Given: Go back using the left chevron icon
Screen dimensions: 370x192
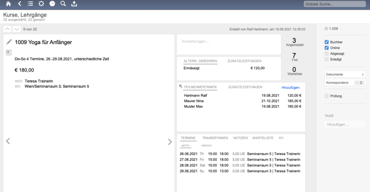Looking at the screenshot, I should (x=20, y=4).
